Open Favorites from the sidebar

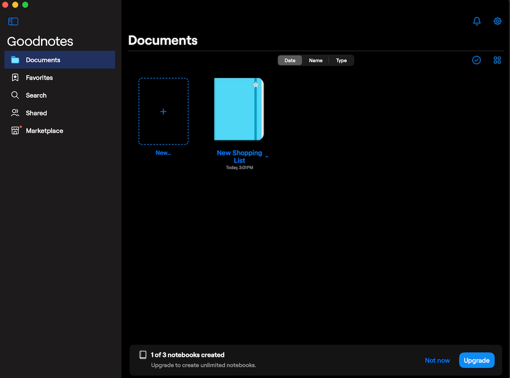point(39,77)
